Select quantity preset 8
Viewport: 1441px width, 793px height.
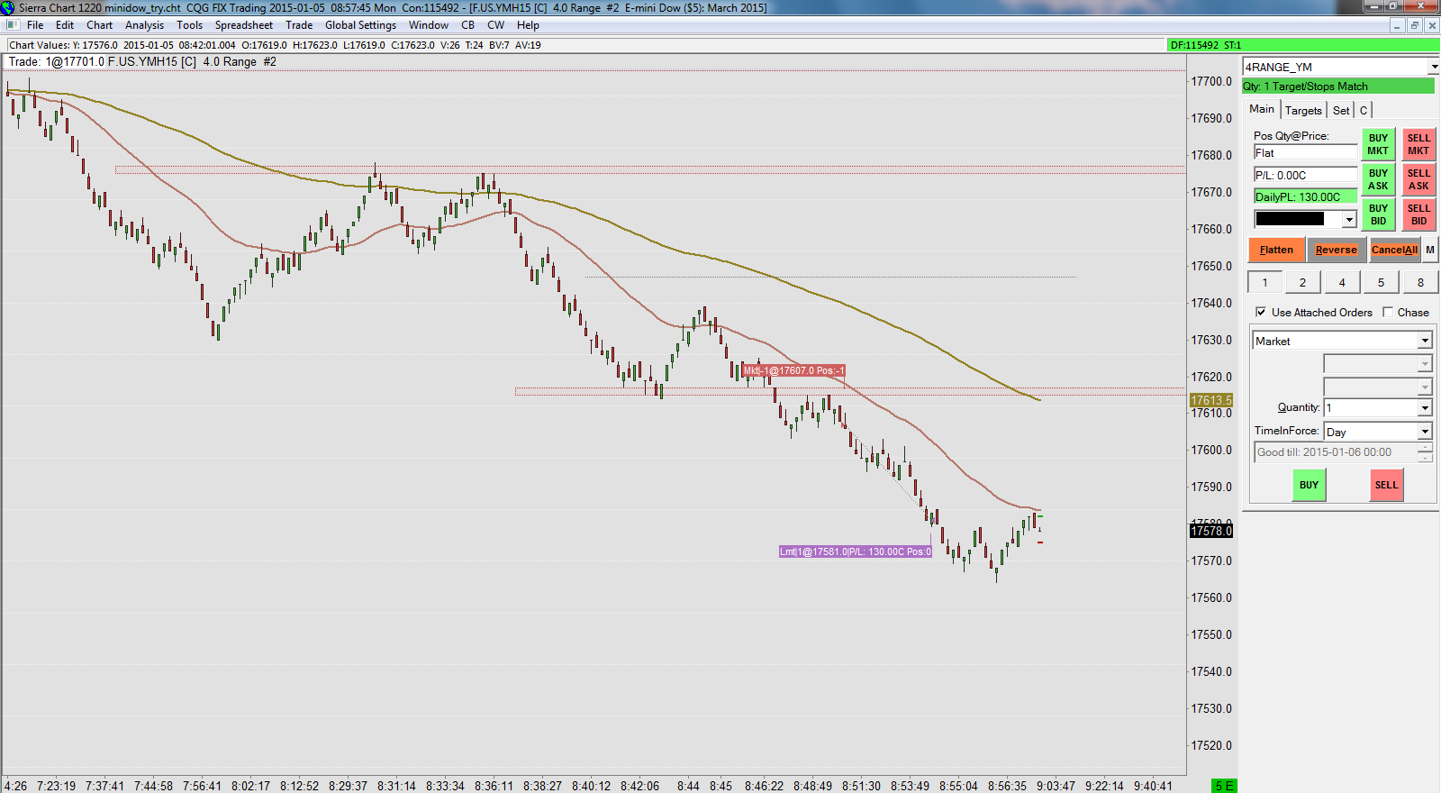click(1420, 282)
